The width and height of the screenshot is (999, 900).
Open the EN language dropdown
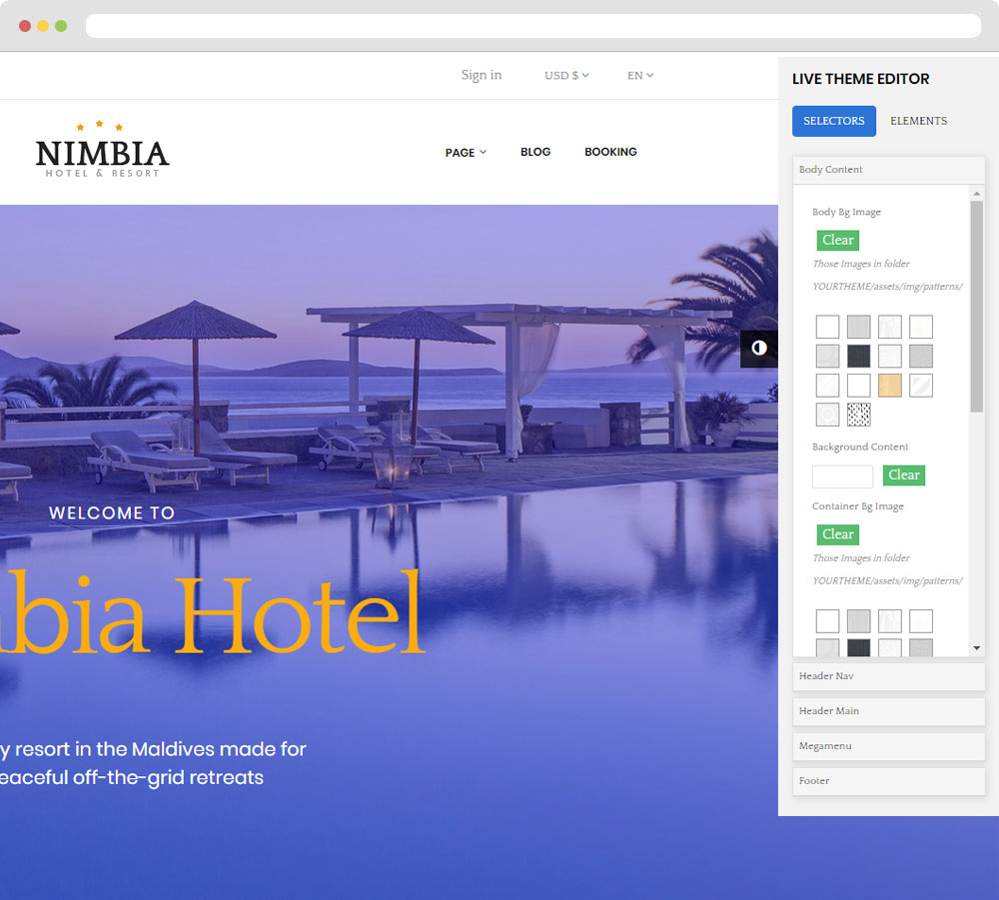[640, 75]
